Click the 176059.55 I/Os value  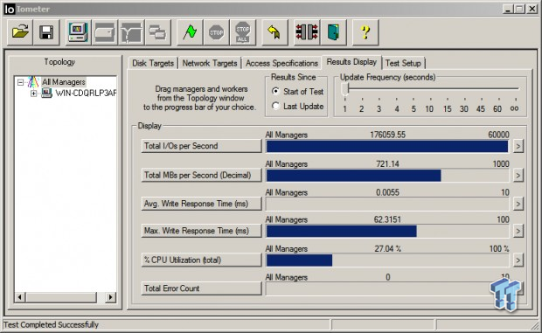pos(387,135)
